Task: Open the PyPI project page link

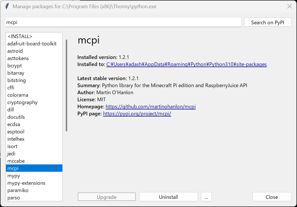Action: (137, 114)
